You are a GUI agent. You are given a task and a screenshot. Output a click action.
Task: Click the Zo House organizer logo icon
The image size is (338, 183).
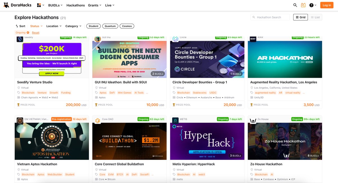pos(253,121)
